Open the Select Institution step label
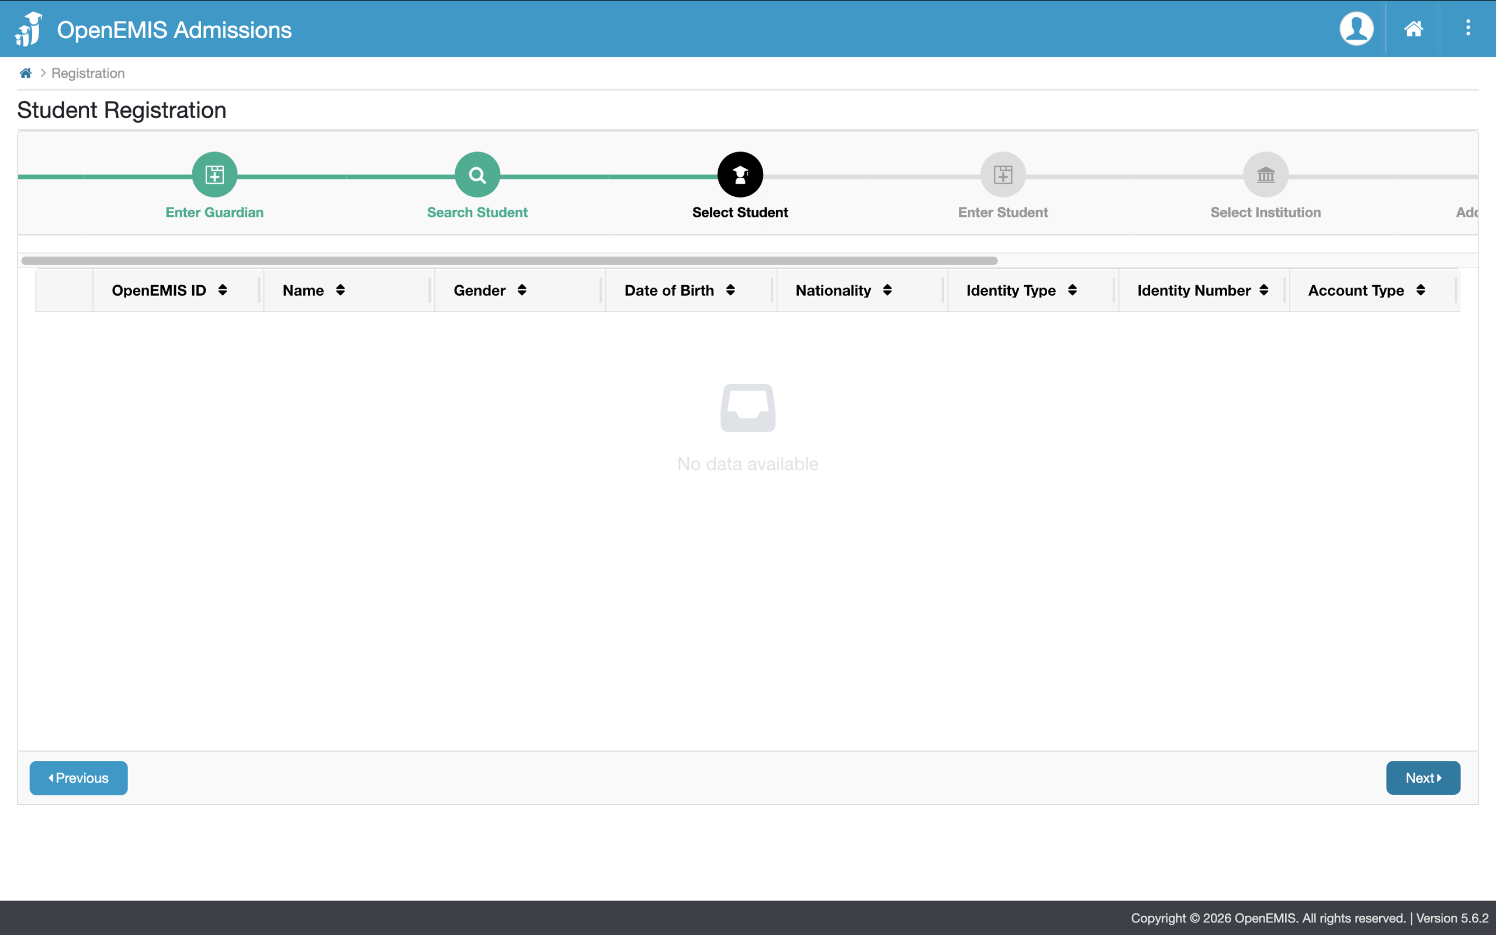 pyautogui.click(x=1265, y=212)
